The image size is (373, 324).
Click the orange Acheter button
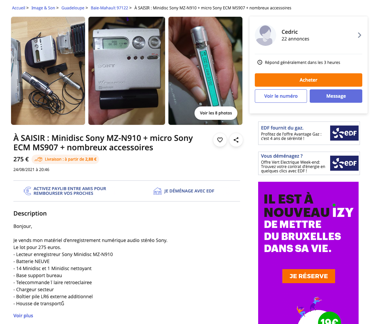point(308,80)
